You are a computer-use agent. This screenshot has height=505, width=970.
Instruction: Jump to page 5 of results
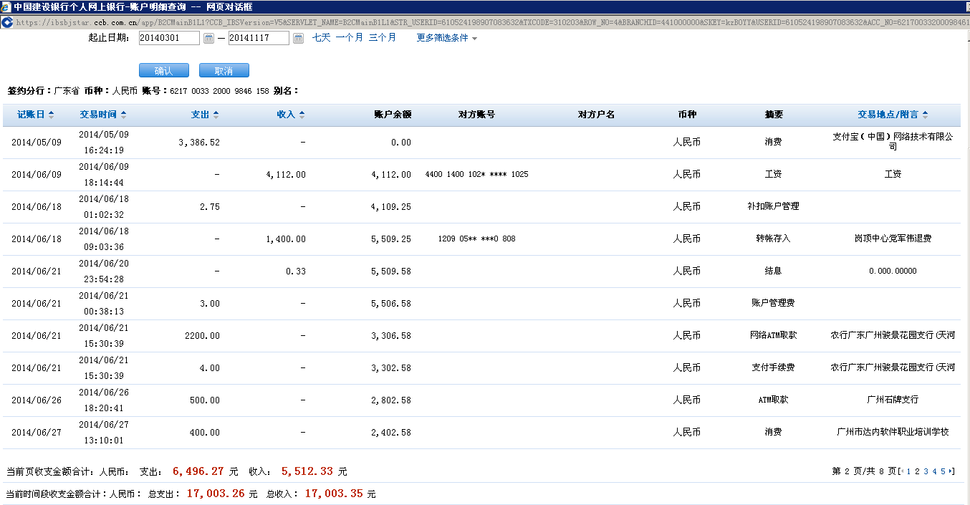coord(943,471)
